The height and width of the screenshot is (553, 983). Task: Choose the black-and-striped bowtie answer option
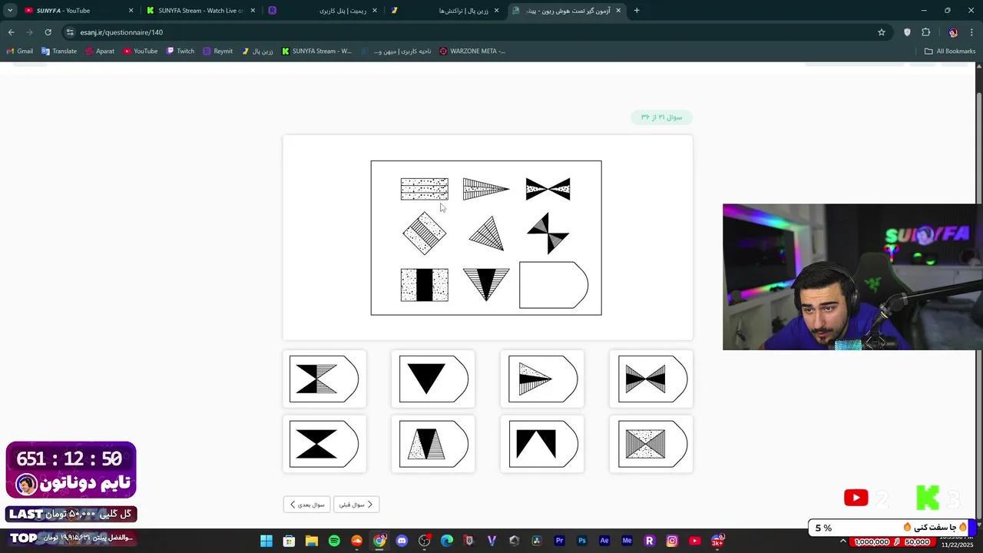(x=651, y=379)
